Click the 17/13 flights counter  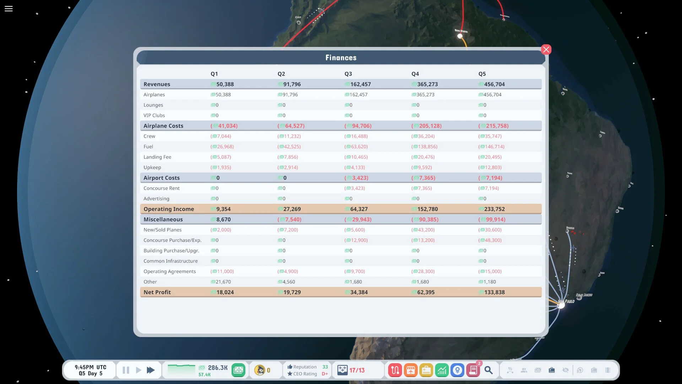coord(356,370)
